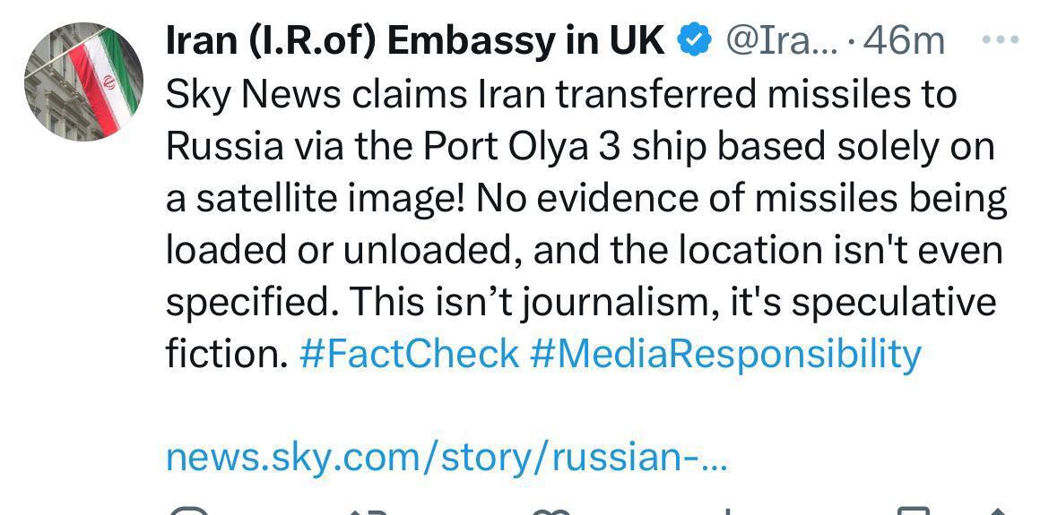Open the #MediaResponsibility hashtag
The width and height of the screenshot is (1049, 515).
pos(725,354)
